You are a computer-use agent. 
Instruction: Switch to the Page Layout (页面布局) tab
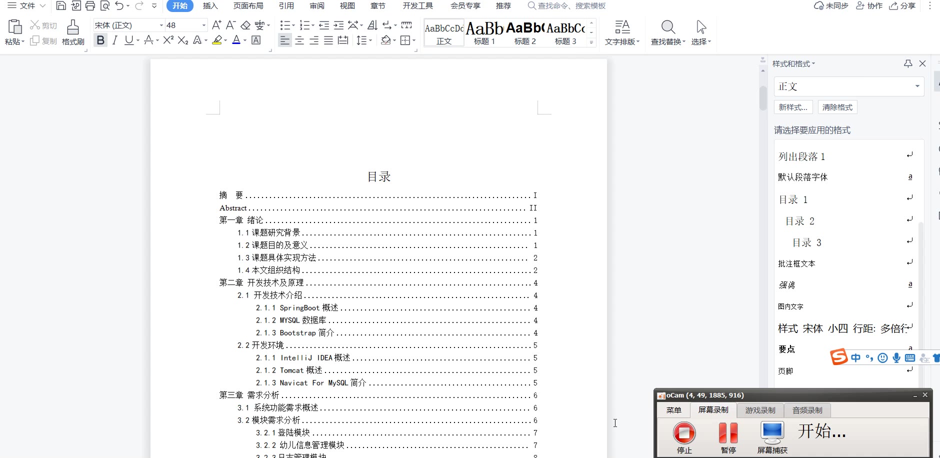coord(248,6)
